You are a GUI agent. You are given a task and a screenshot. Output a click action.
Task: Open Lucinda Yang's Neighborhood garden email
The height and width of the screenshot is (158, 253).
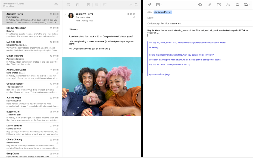(31, 46)
